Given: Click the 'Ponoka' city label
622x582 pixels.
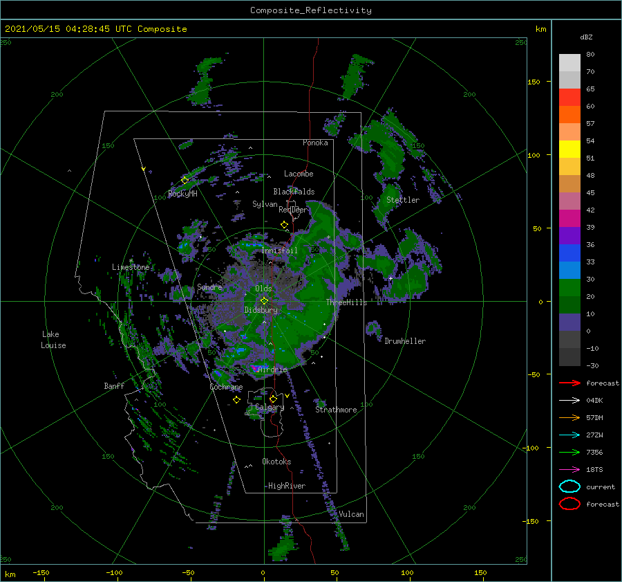Looking at the screenshot, I should point(315,143).
